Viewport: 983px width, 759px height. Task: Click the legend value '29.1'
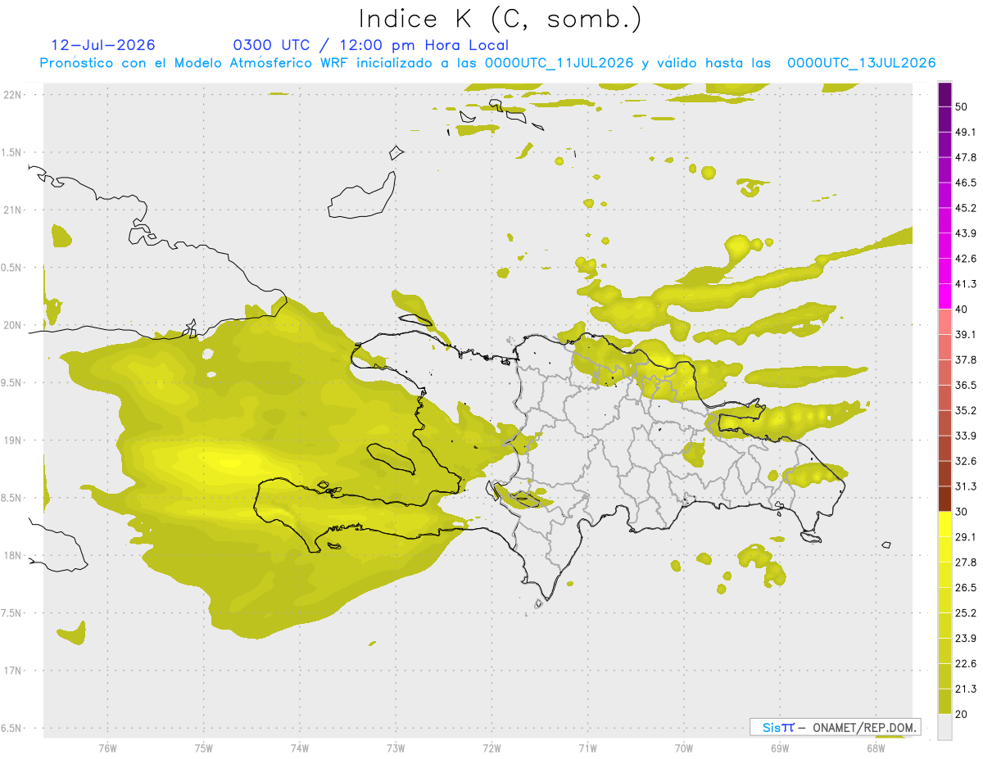[x=966, y=536]
